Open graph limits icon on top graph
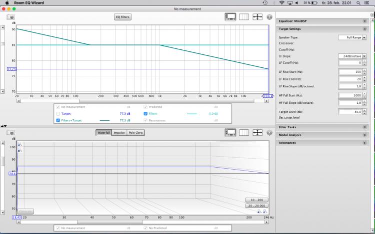The image size is (375, 234). (257, 16)
